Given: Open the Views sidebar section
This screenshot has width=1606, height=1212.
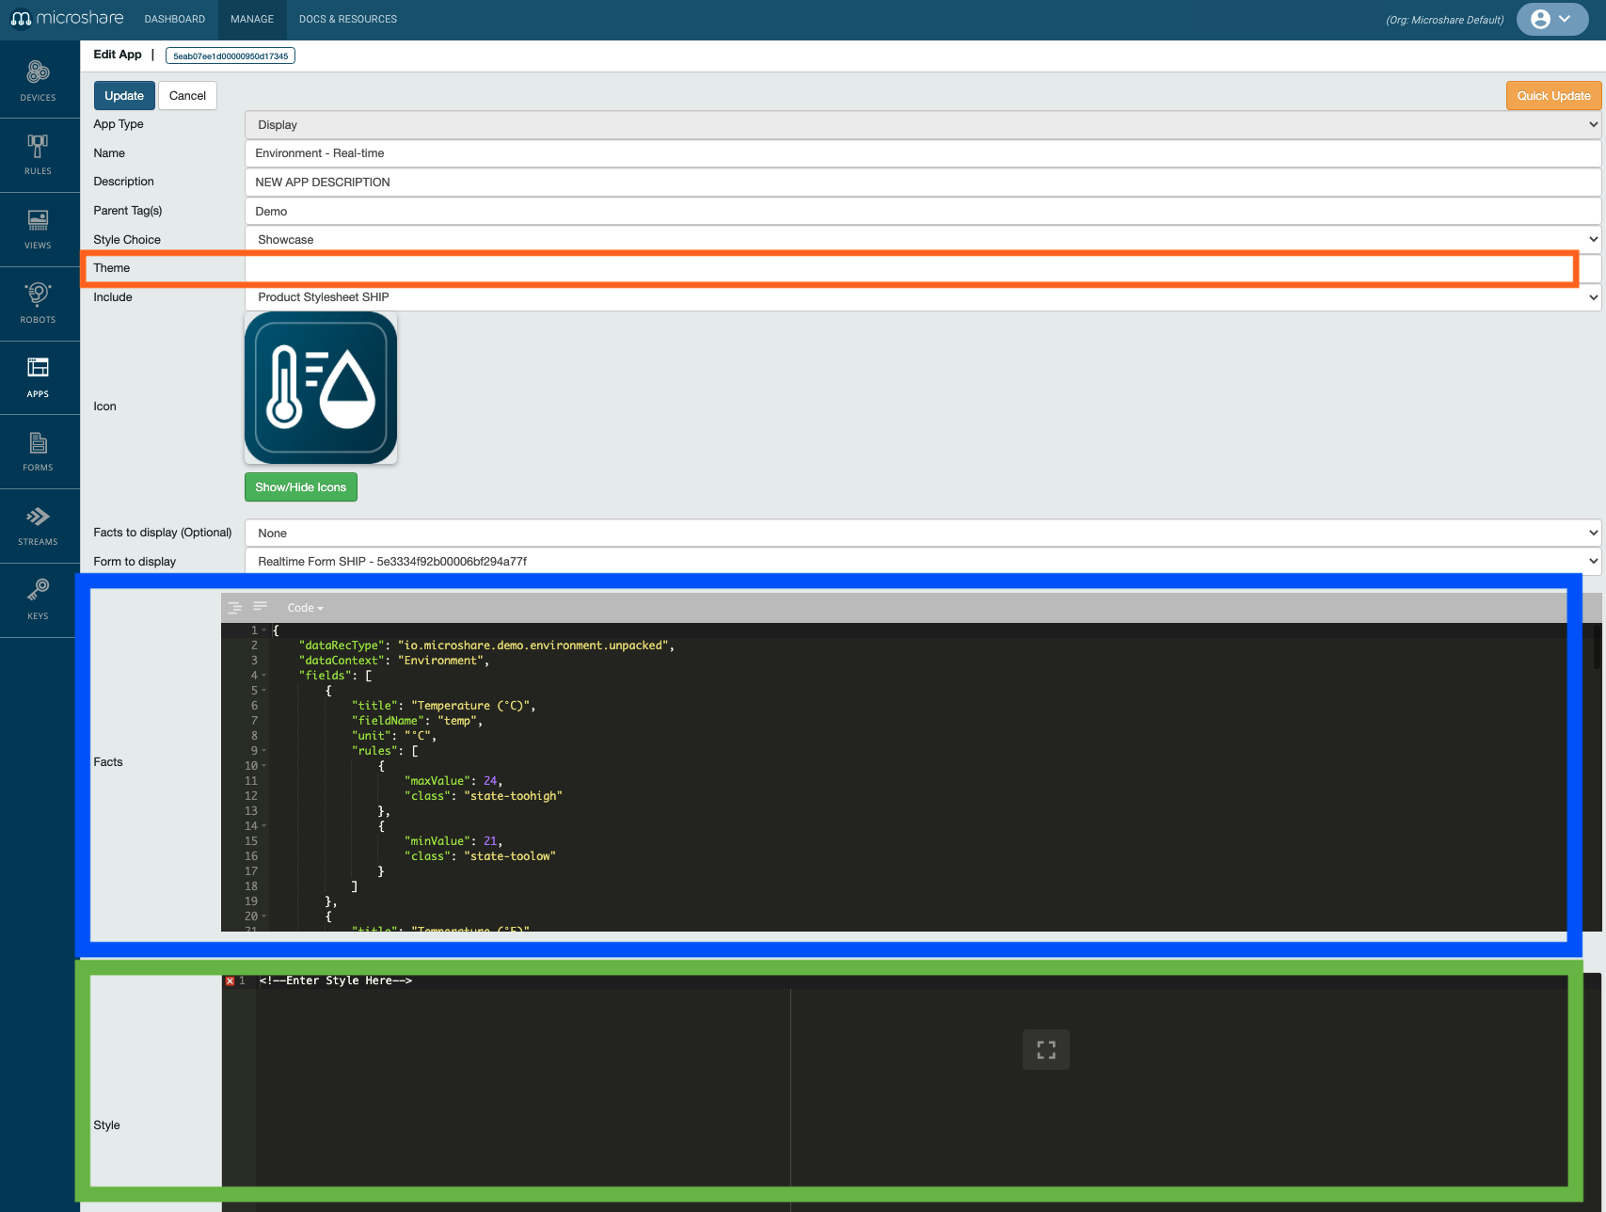Looking at the screenshot, I should [38, 230].
